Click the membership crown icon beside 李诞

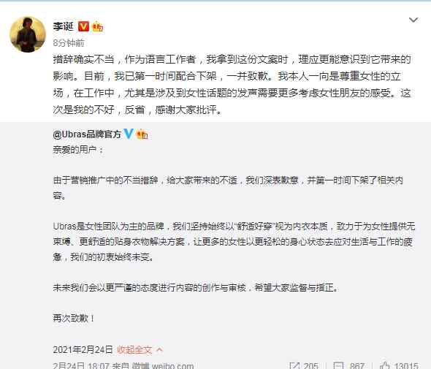97,27
